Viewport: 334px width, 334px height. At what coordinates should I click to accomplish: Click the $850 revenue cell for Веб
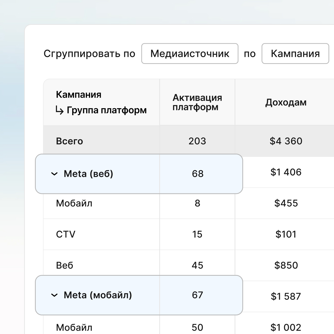(286, 265)
